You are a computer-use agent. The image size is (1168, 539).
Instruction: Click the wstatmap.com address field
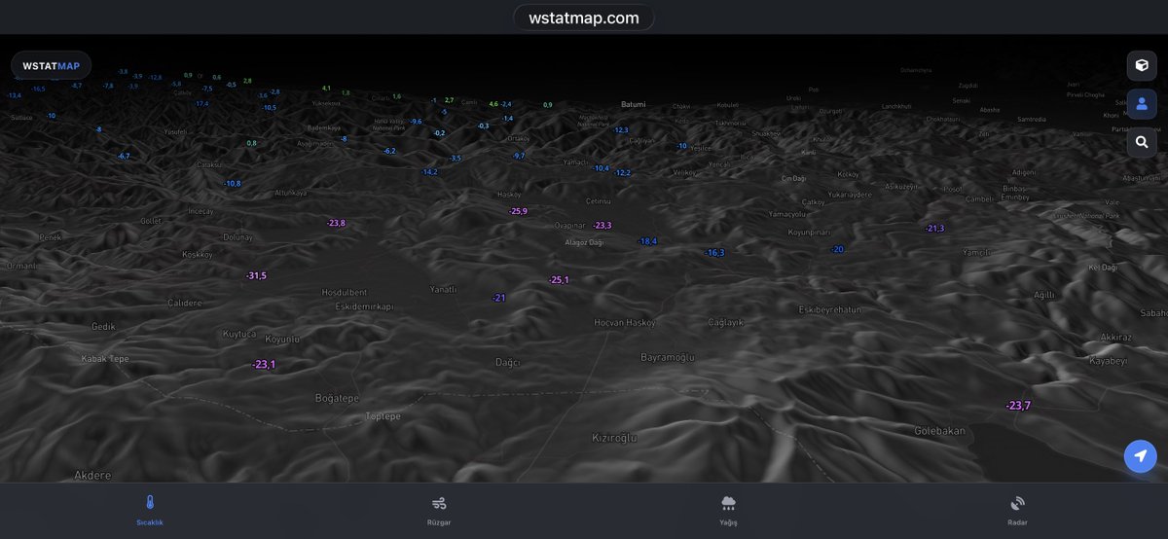[584, 18]
